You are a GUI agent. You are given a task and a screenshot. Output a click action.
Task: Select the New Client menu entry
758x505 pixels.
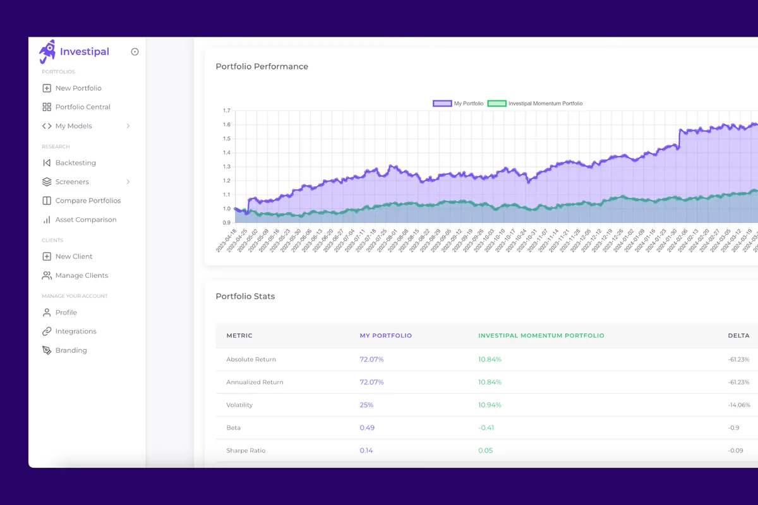(x=68, y=256)
